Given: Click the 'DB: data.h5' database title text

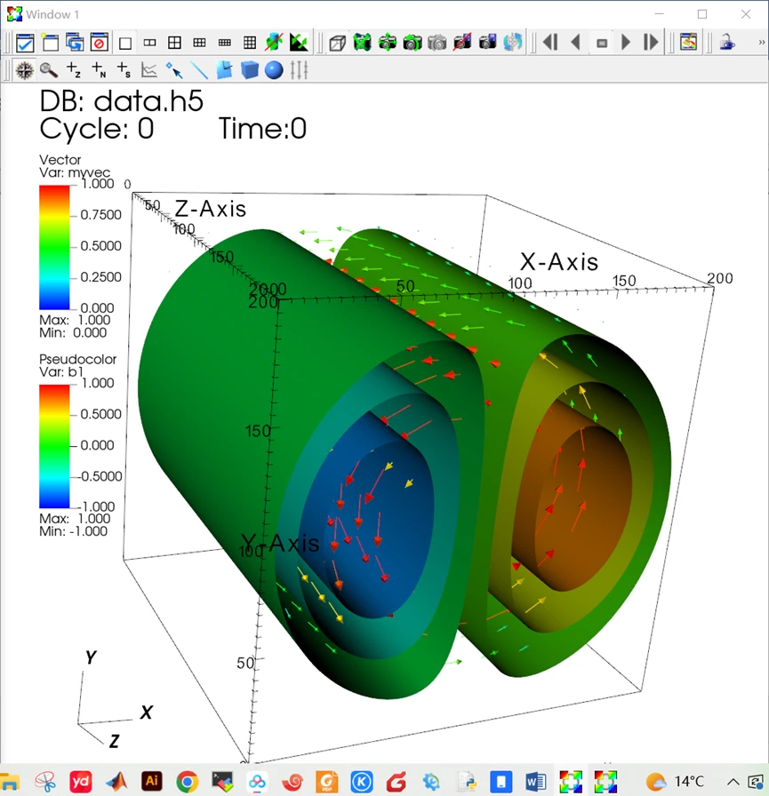Looking at the screenshot, I should coord(122,101).
